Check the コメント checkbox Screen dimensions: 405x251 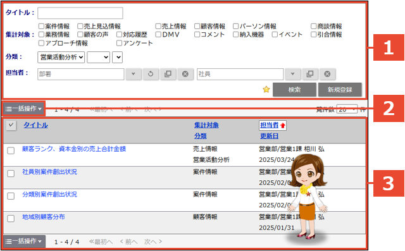click(197, 34)
